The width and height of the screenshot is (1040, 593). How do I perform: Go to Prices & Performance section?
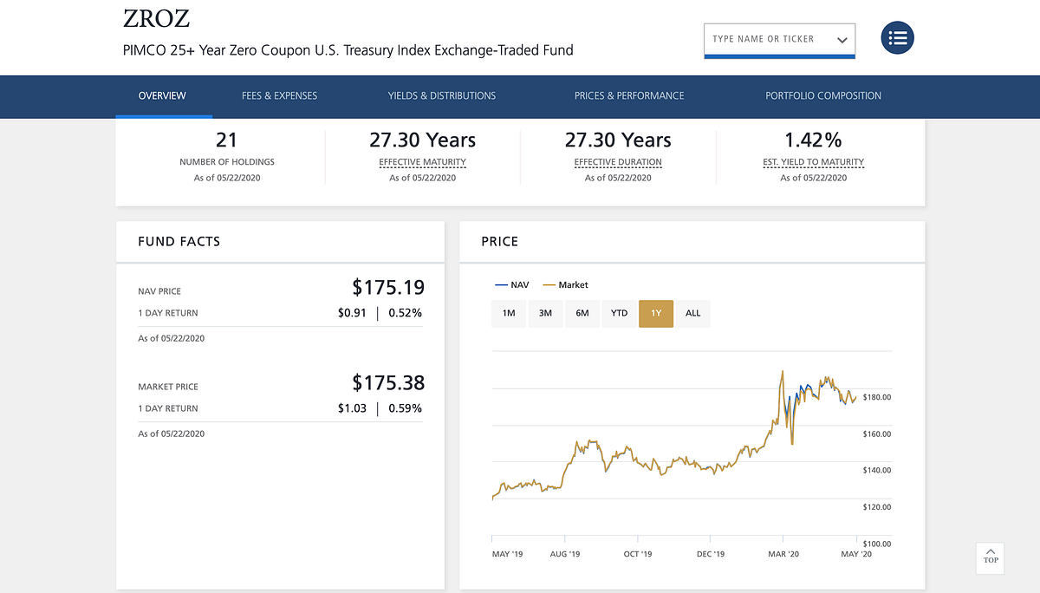(629, 96)
